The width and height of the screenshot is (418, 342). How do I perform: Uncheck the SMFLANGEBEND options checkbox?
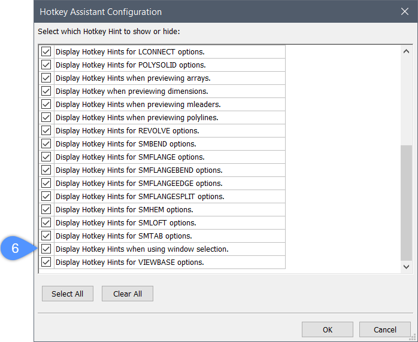click(x=46, y=170)
